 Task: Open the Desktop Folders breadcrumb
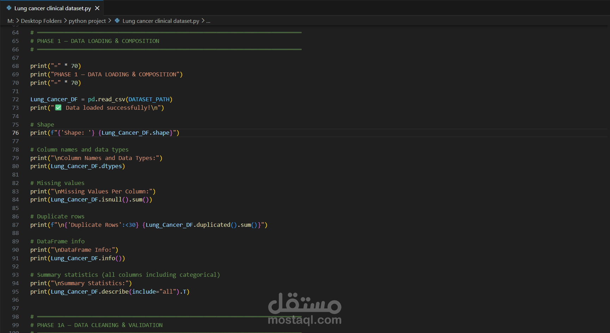pos(41,21)
